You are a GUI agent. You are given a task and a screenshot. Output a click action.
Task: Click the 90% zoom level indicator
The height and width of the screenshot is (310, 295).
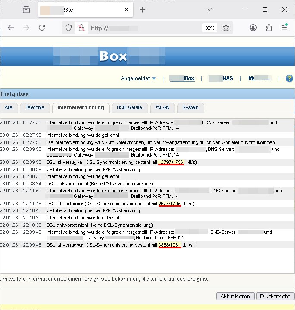[210, 28]
